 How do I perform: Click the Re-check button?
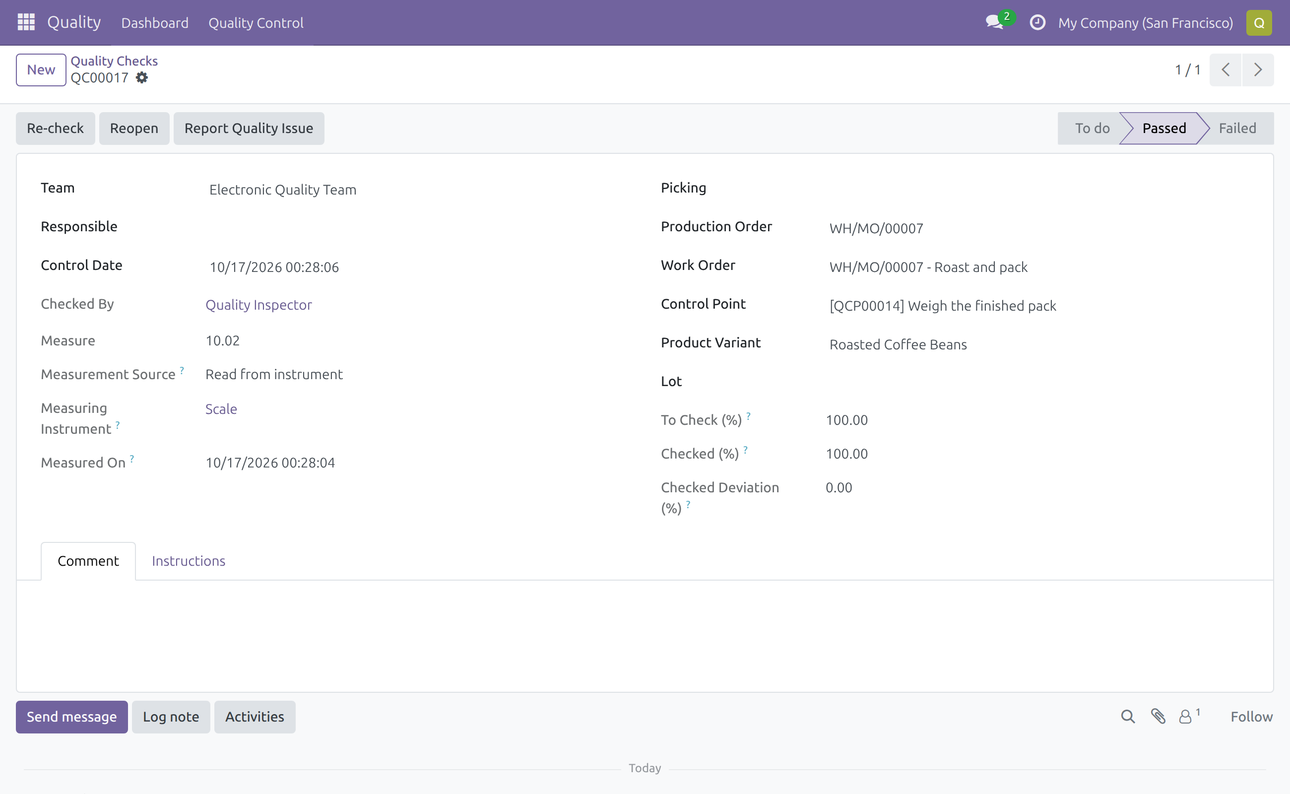tap(55, 128)
